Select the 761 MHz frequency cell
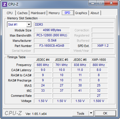 (x=62, y=65)
